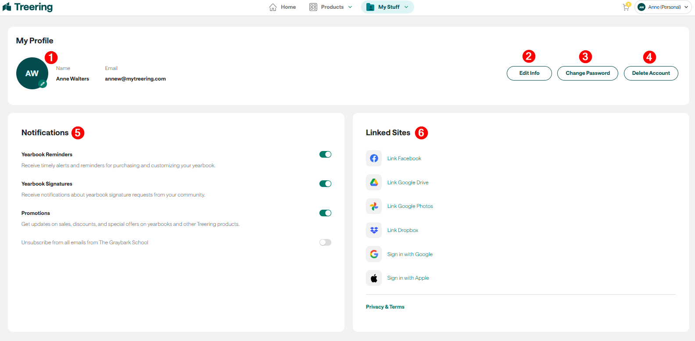Image resolution: width=695 pixels, height=341 pixels.
Task: Click the name Anne Walters
Action: pyautogui.click(x=72, y=79)
